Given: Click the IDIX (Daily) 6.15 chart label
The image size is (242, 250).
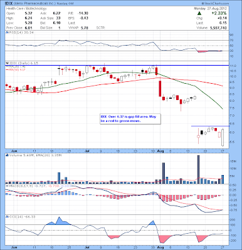Looking at the screenshot, I should (x=23, y=63).
